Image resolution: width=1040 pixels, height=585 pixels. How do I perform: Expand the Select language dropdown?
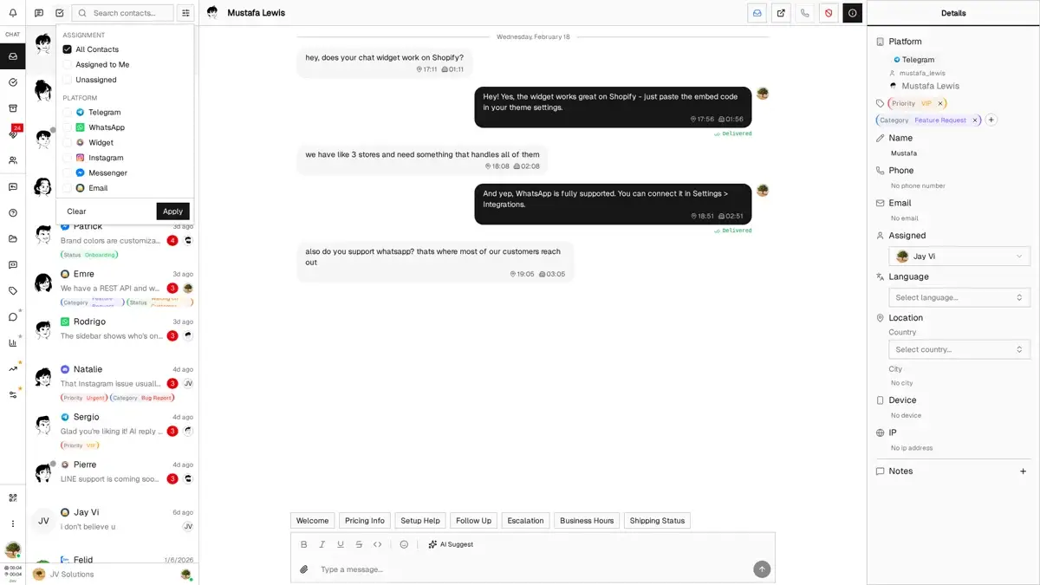(x=959, y=297)
